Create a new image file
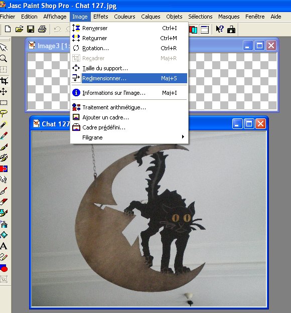291x313 pixels. [8, 29]
